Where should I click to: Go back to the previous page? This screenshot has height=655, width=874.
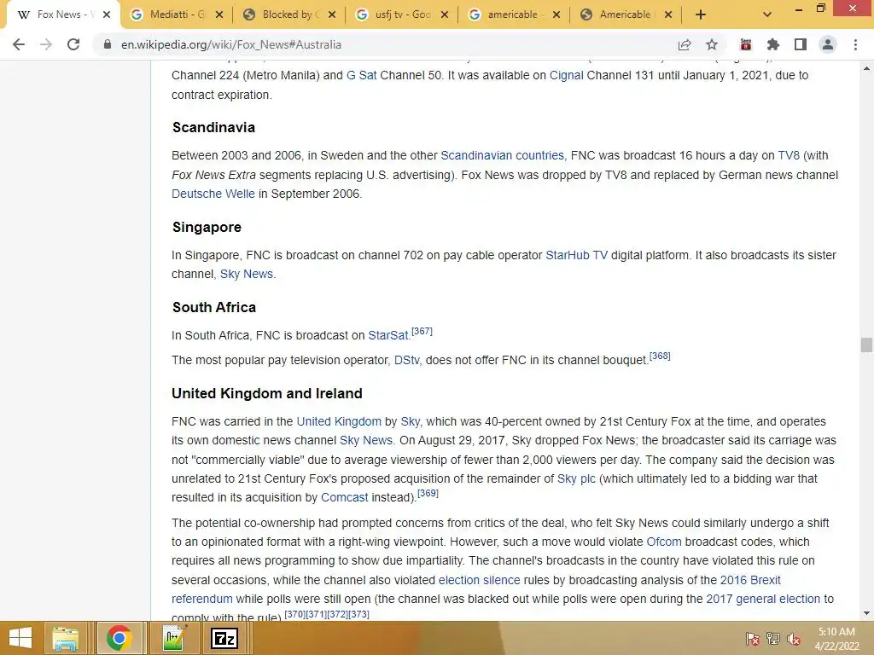pos(19,44)
